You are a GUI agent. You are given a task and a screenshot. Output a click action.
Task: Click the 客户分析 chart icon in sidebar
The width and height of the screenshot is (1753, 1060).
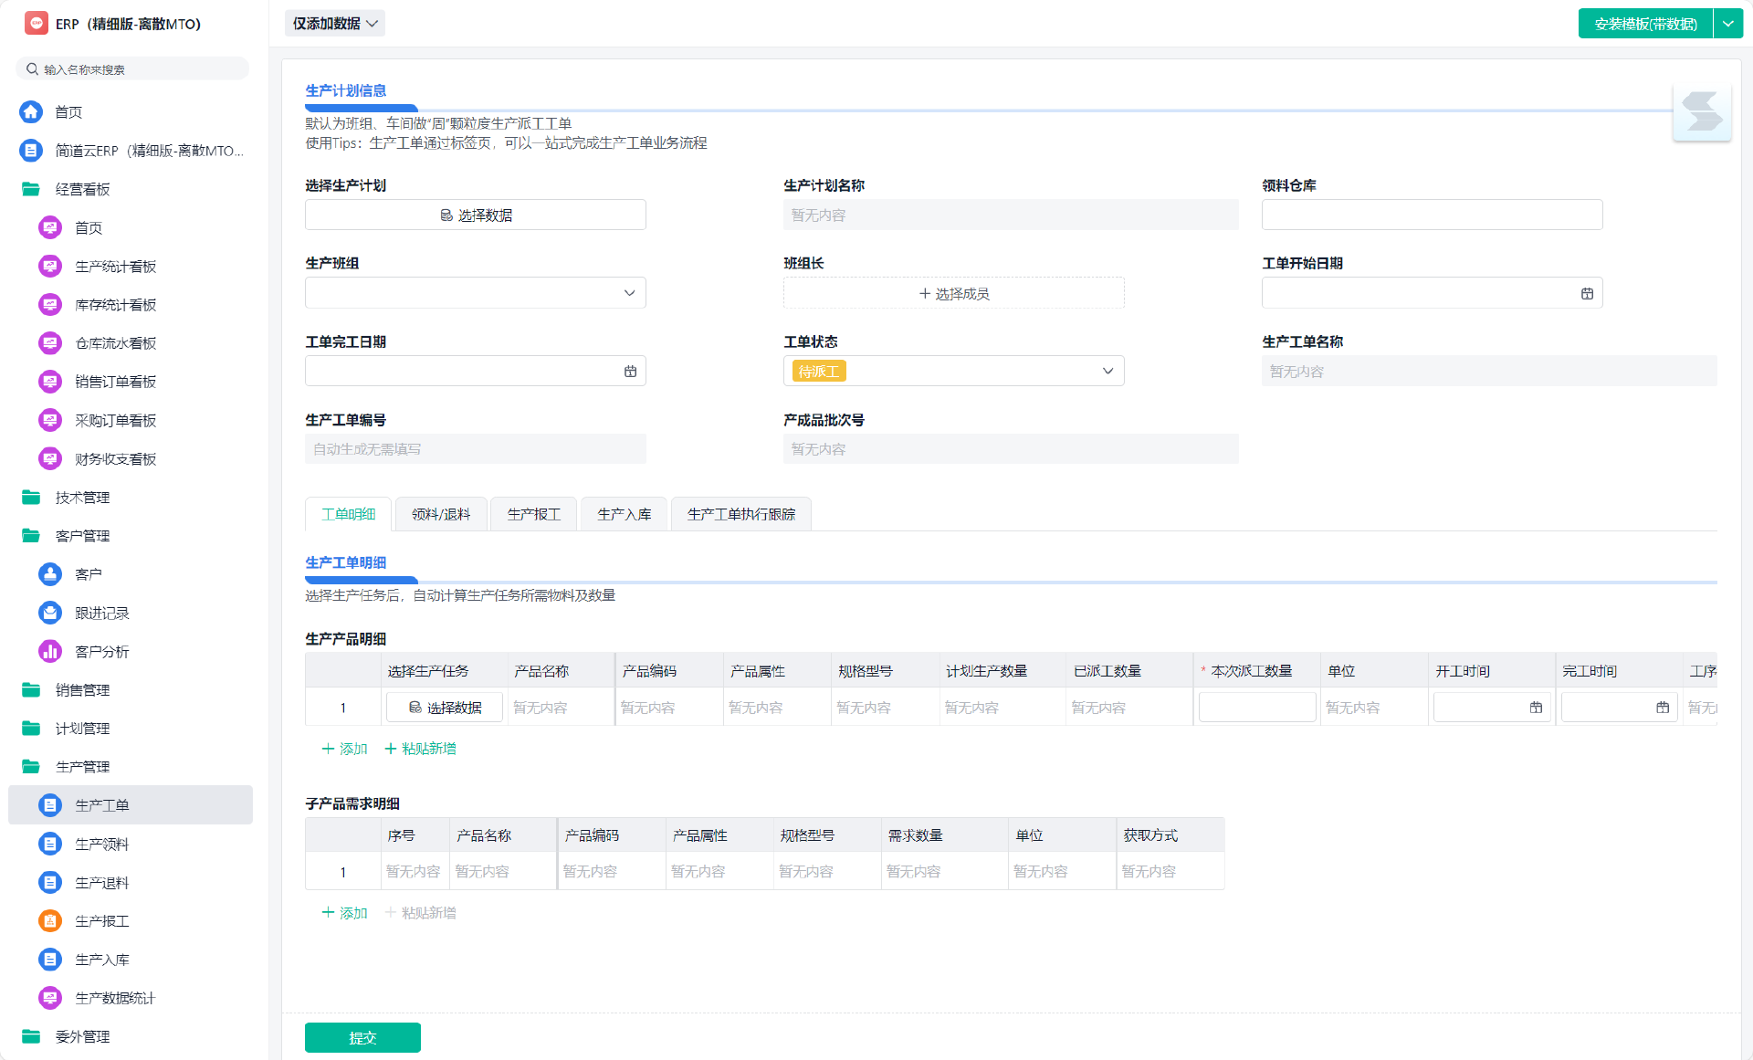coord(50,651)
